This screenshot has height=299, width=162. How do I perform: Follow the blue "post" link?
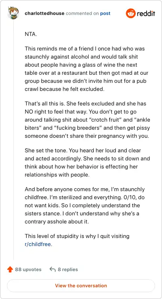coord(105,14)
